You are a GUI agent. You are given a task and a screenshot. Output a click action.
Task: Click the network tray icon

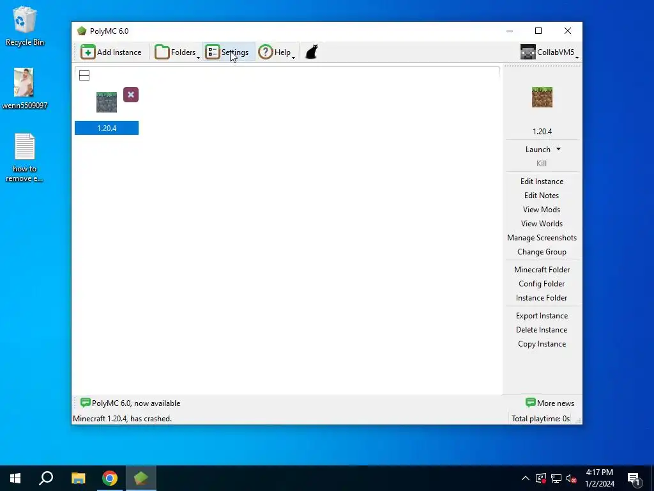(x=556, y=478)
